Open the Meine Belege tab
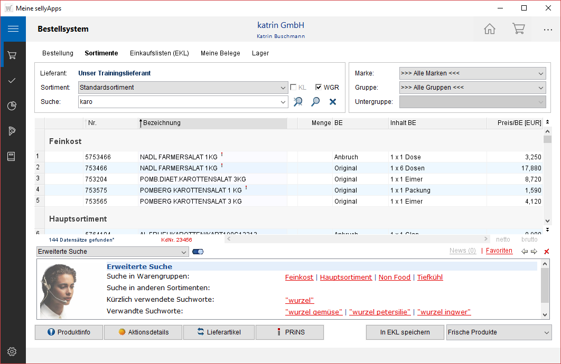 click(220, 53)
